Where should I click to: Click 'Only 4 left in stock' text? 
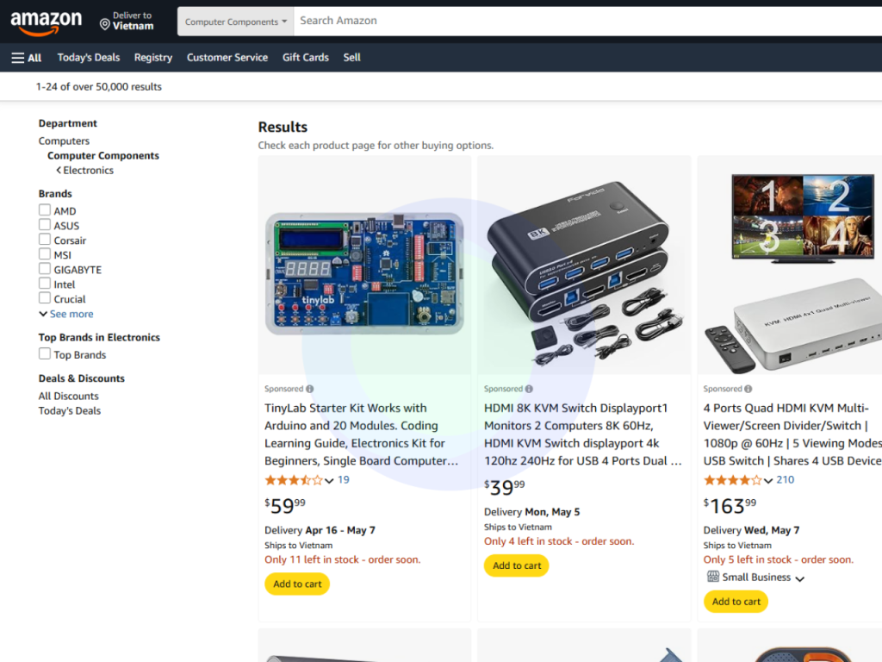pos(559,541)
